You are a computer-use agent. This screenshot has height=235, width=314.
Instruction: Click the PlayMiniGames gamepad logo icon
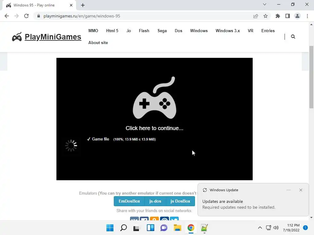(x=17, y=37)
